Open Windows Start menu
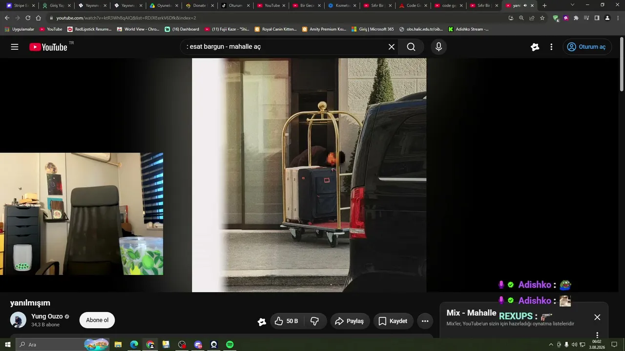The image size is (625, 351). pyautogui.click(x=6, y=345)
